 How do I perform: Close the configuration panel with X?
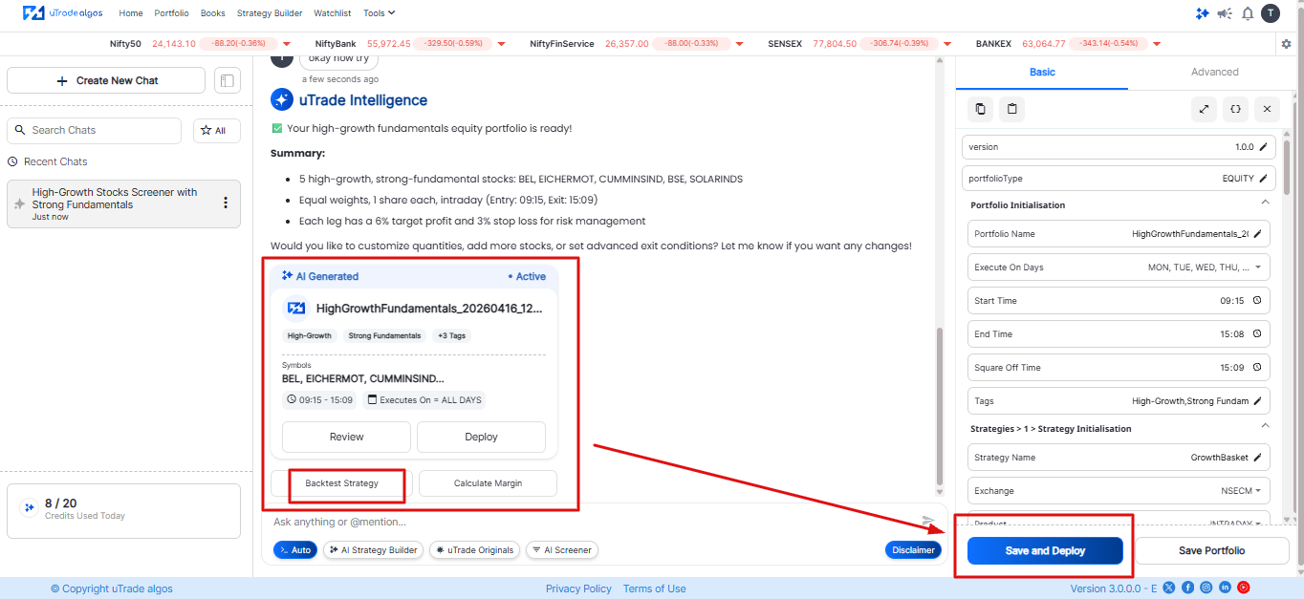point(1267,109)
